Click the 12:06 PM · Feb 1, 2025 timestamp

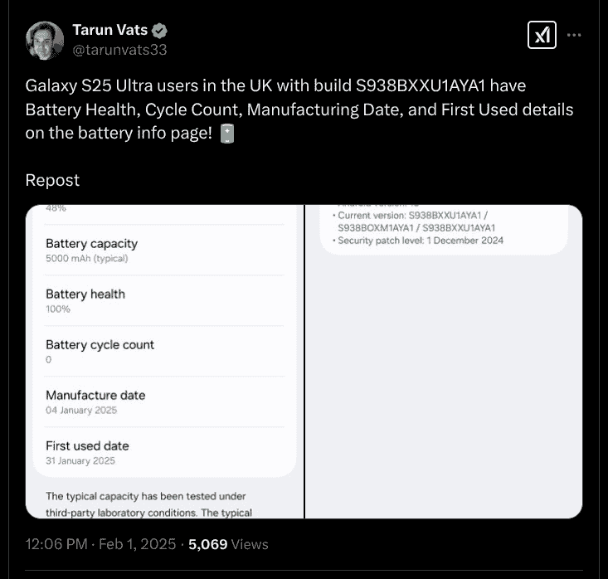[x=100, y=544]
